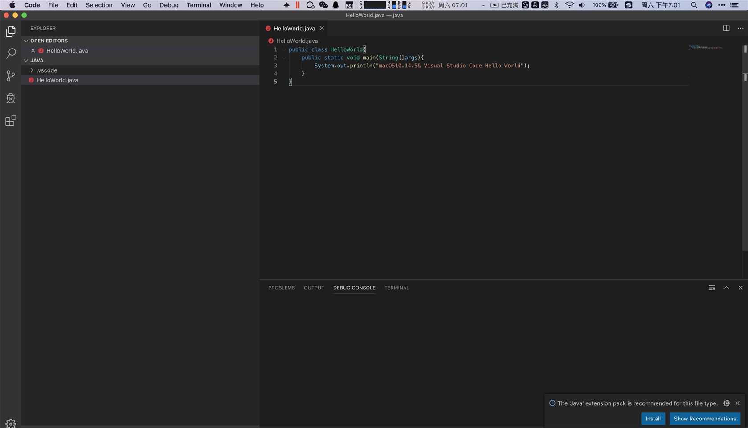Open the Debug menu
This screenshot has height=428, width=748.
[169, 5]
